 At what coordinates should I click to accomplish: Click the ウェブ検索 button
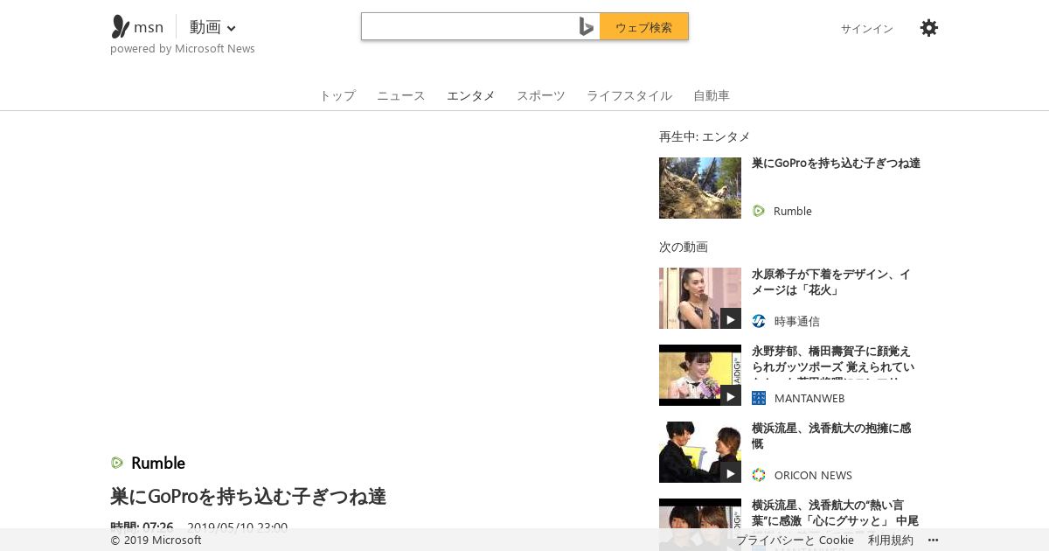tap(644, 27)
